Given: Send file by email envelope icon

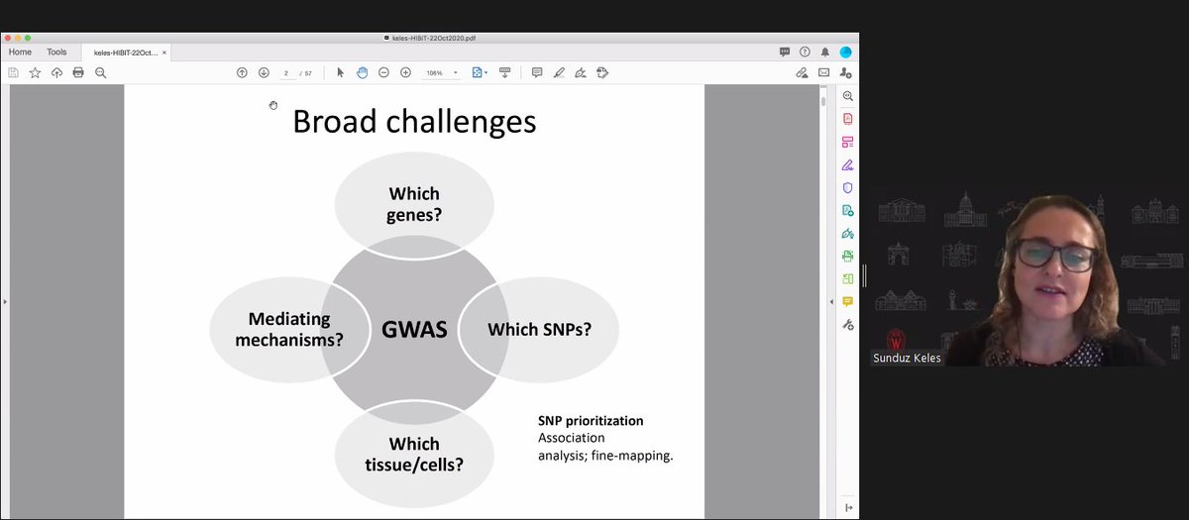Looking at the screenshot, I should [823, 72].
